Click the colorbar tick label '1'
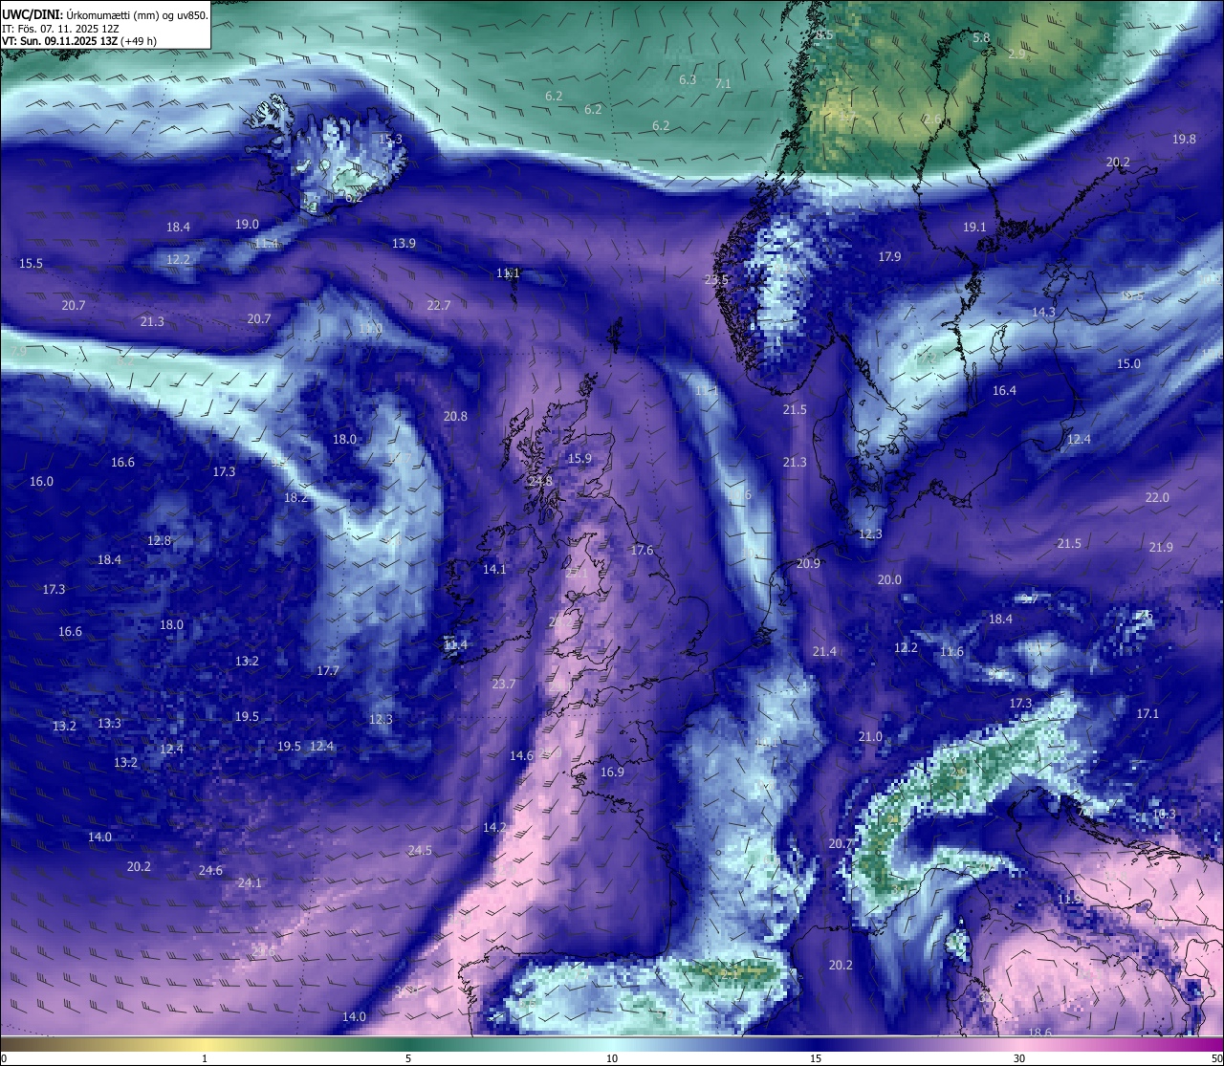1224x1066 pixels. 205,1058
